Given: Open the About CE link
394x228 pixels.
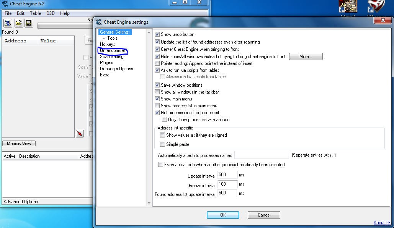Looking at the screenshot, I should coord(382,223).
